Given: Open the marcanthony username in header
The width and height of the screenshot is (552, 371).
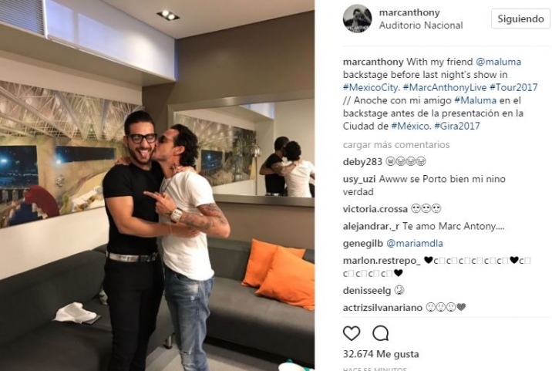Looking at the screenshot, I should (x=409, y=12).
